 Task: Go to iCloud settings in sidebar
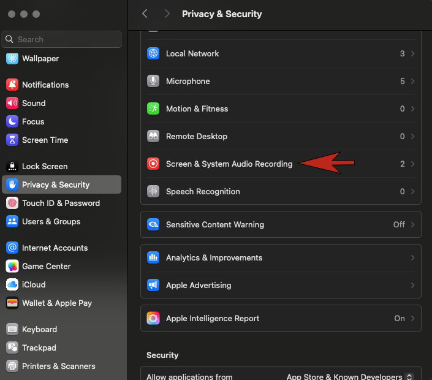[x=34, y=284]
